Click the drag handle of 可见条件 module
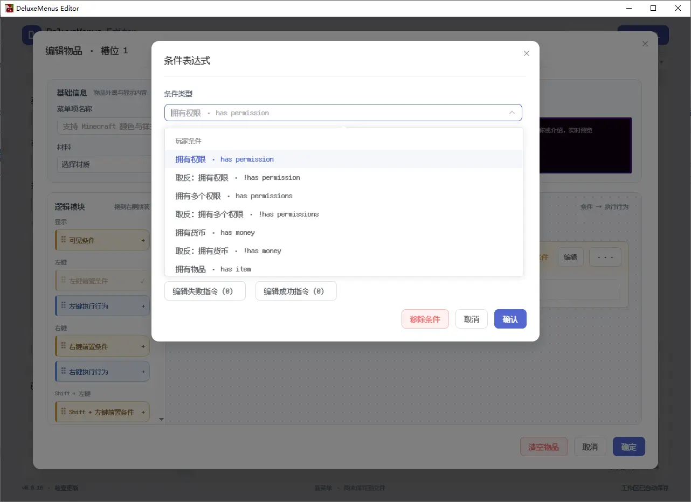The image size is (691, 502). pyautogui.click(x=64, y=240)
